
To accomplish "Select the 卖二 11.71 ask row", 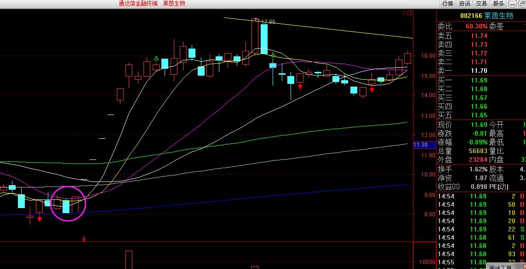I will [481, 62].
